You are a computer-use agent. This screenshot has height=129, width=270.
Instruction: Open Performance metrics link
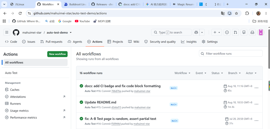[35, 118]
